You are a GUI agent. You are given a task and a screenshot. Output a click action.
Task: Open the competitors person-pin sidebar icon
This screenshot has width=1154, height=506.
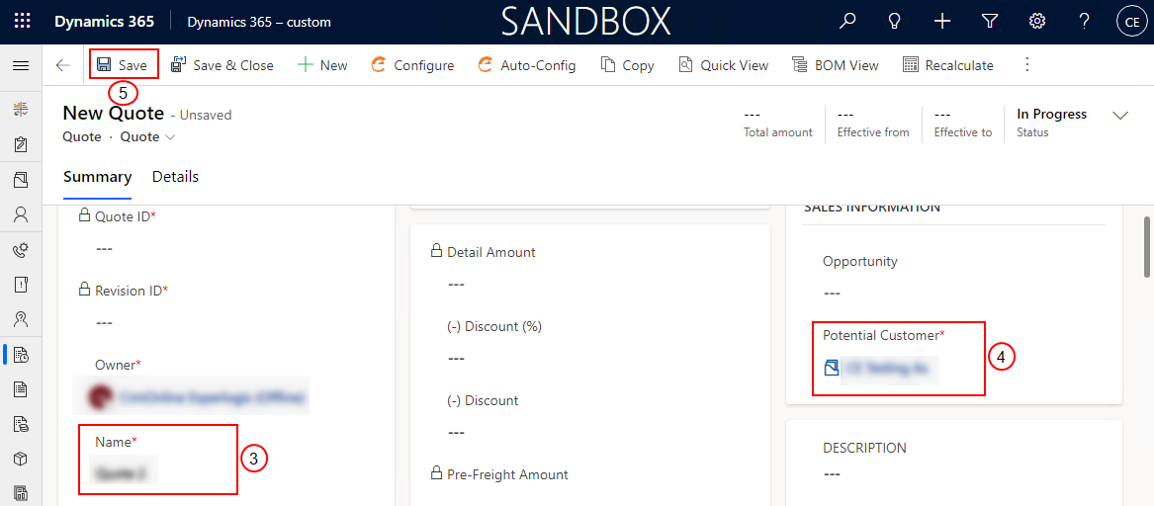coord(21,319)
